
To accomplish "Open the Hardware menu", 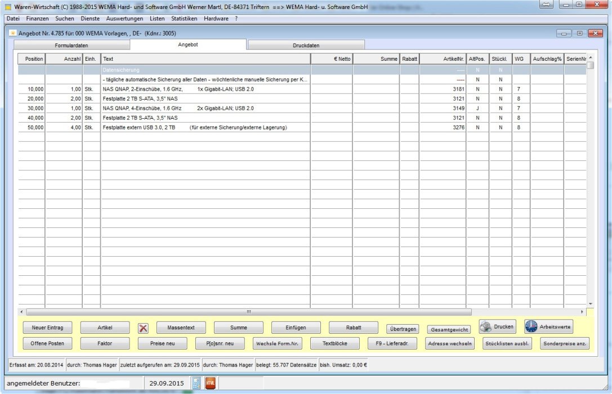I will point(216,19).
